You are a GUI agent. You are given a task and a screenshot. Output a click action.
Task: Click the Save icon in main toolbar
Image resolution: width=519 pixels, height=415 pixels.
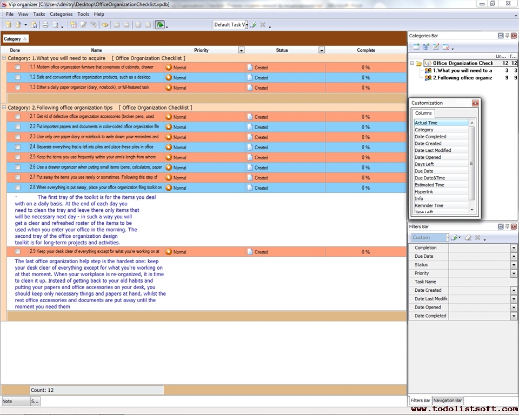[34, 25]
